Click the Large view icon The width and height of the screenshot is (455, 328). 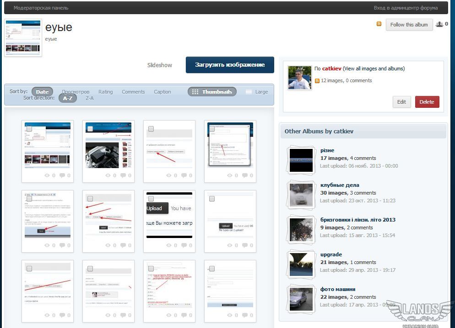(249, 92)
